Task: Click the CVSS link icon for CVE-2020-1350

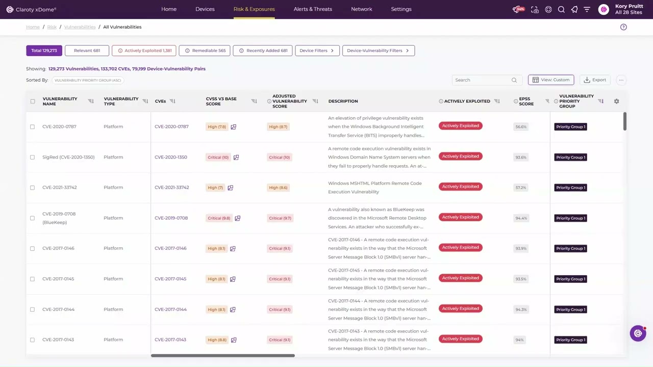Action: [236, 158]
